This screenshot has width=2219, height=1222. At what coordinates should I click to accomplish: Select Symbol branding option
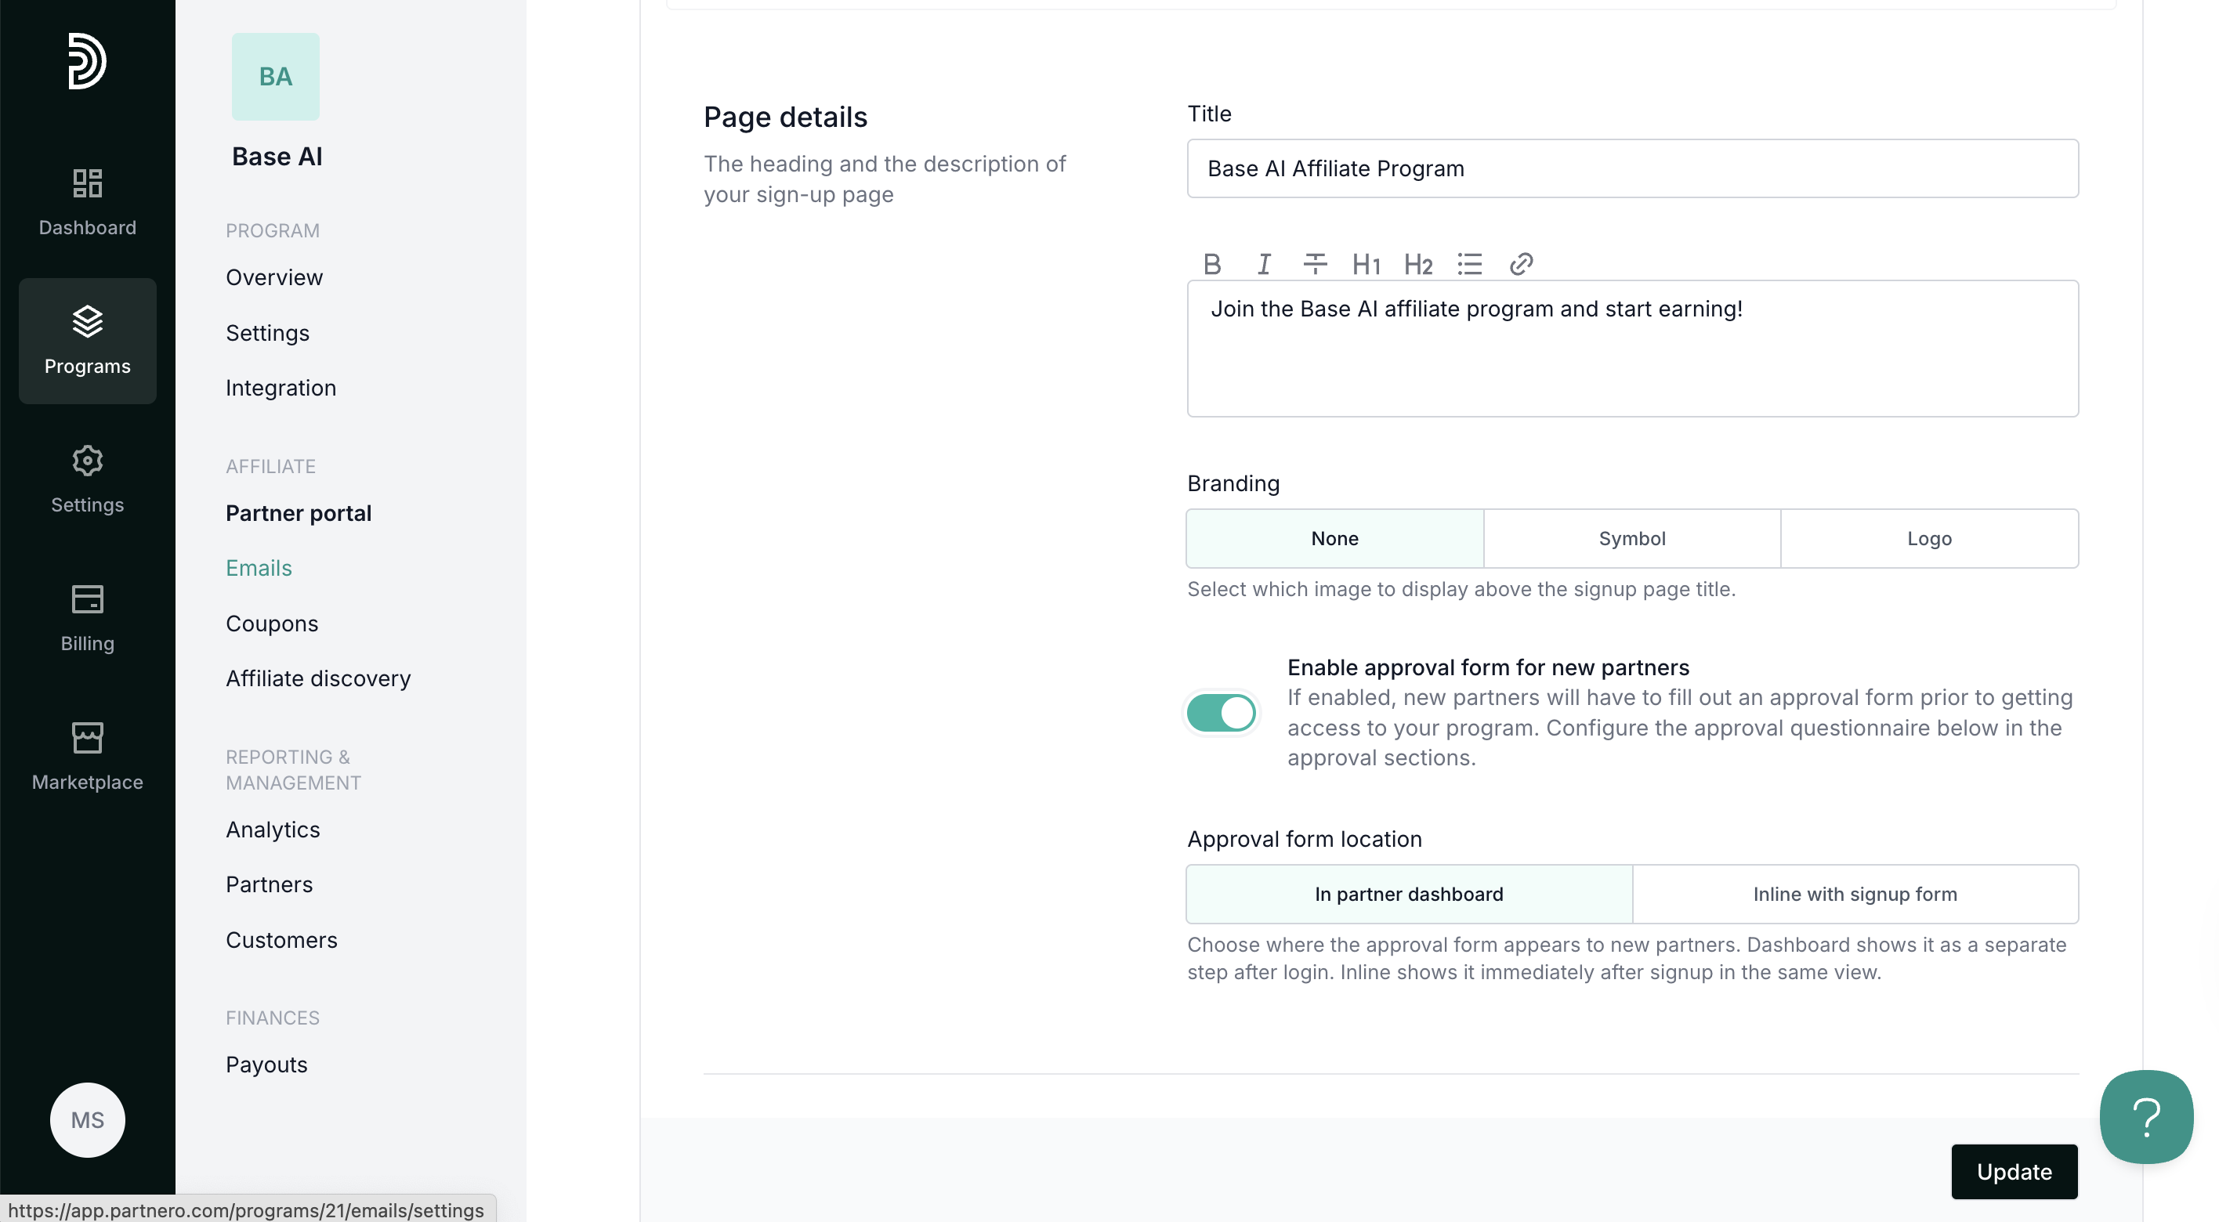point(1631,538)
